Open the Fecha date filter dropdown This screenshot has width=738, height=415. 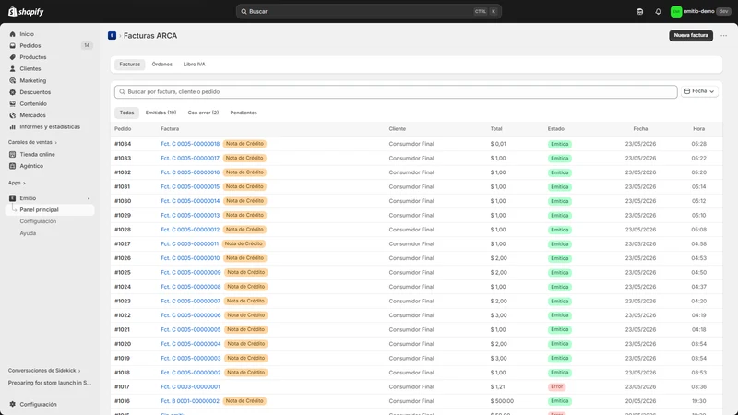tap(699, 91)
